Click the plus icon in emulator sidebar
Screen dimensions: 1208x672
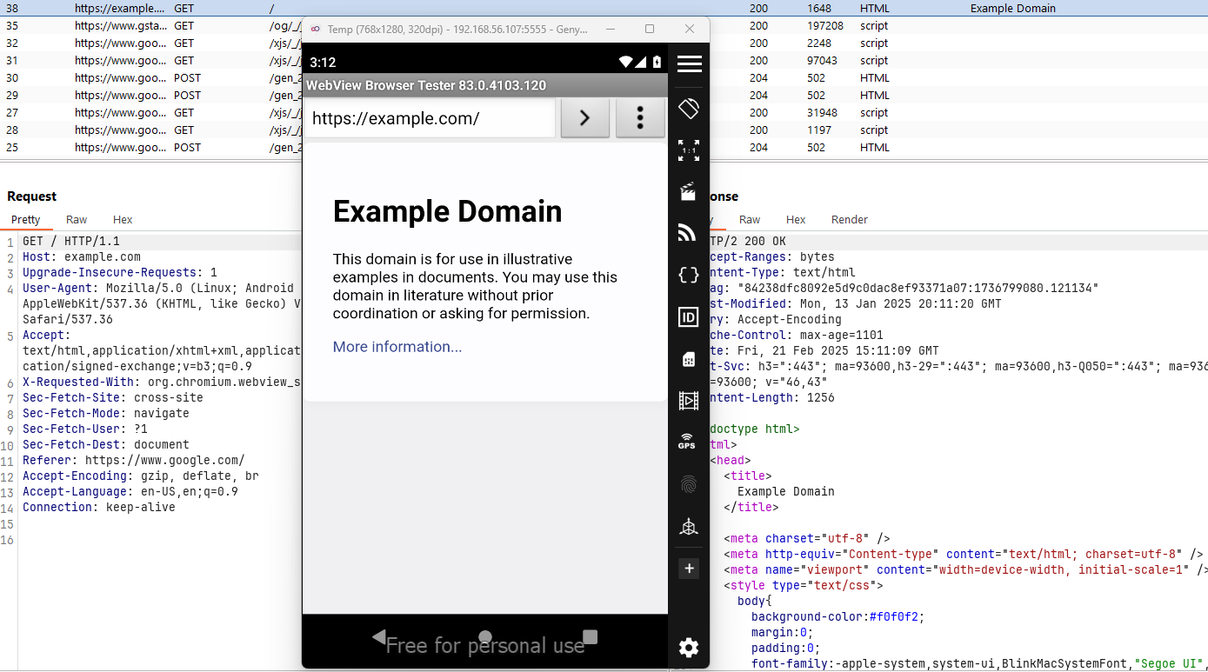tap(689, 569)
